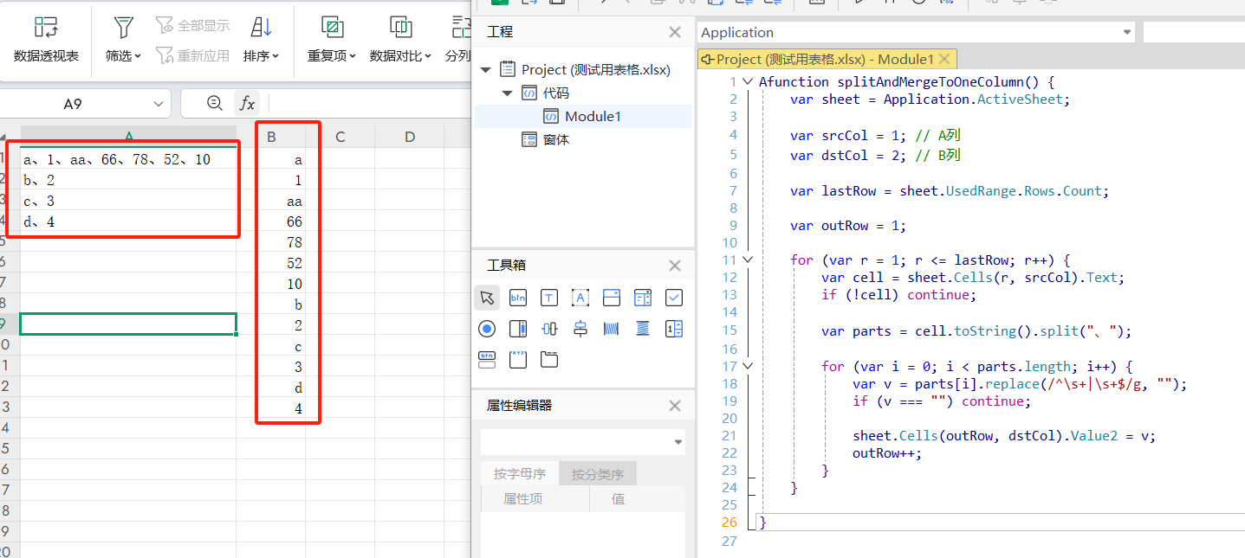Open the 筛选 filter dropdown
This screenshot has width=1245, height=558.
coord(124,40)
